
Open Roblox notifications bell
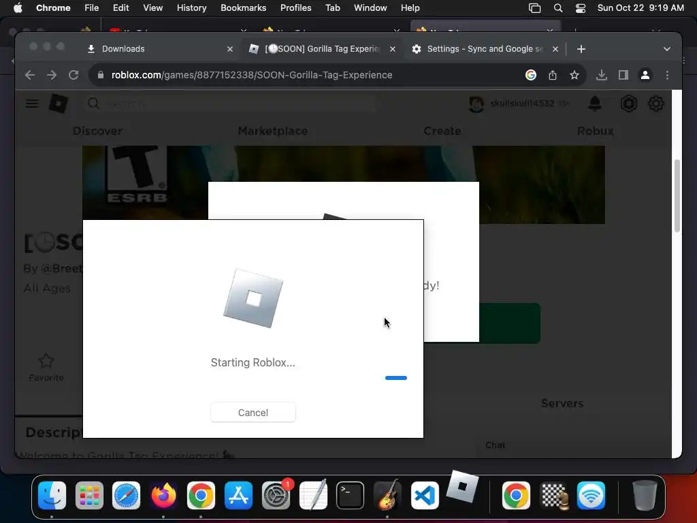tap(595, 104)
